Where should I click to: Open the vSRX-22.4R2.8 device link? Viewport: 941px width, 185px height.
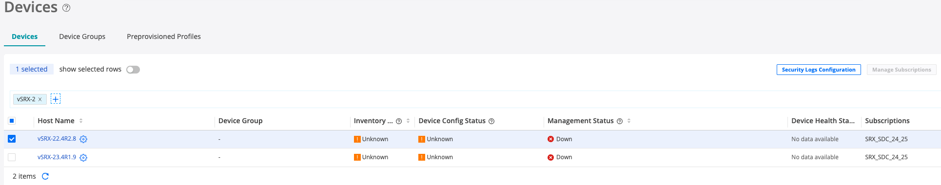coord(57,139)
